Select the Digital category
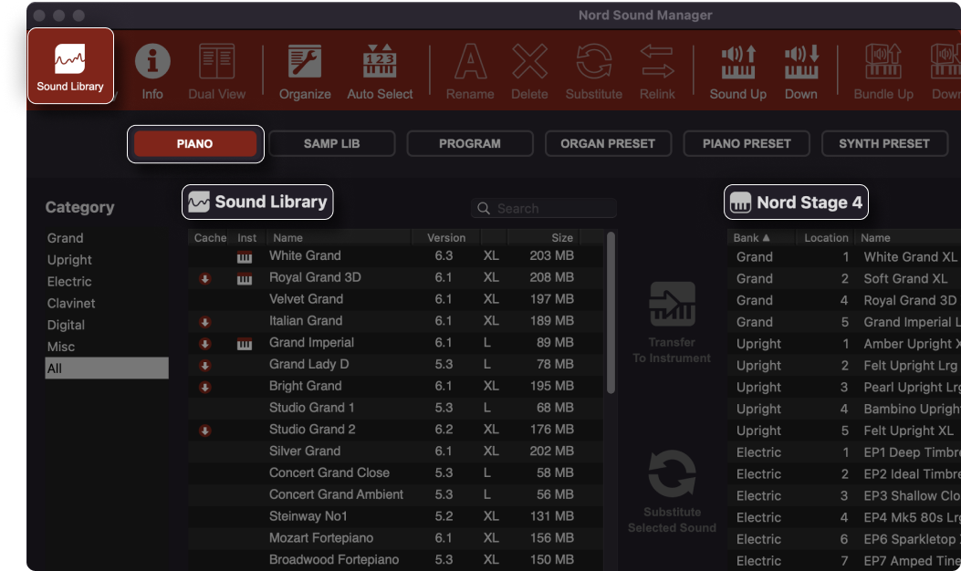The height and width of the screenshot is (571, 961). [66, 326]
